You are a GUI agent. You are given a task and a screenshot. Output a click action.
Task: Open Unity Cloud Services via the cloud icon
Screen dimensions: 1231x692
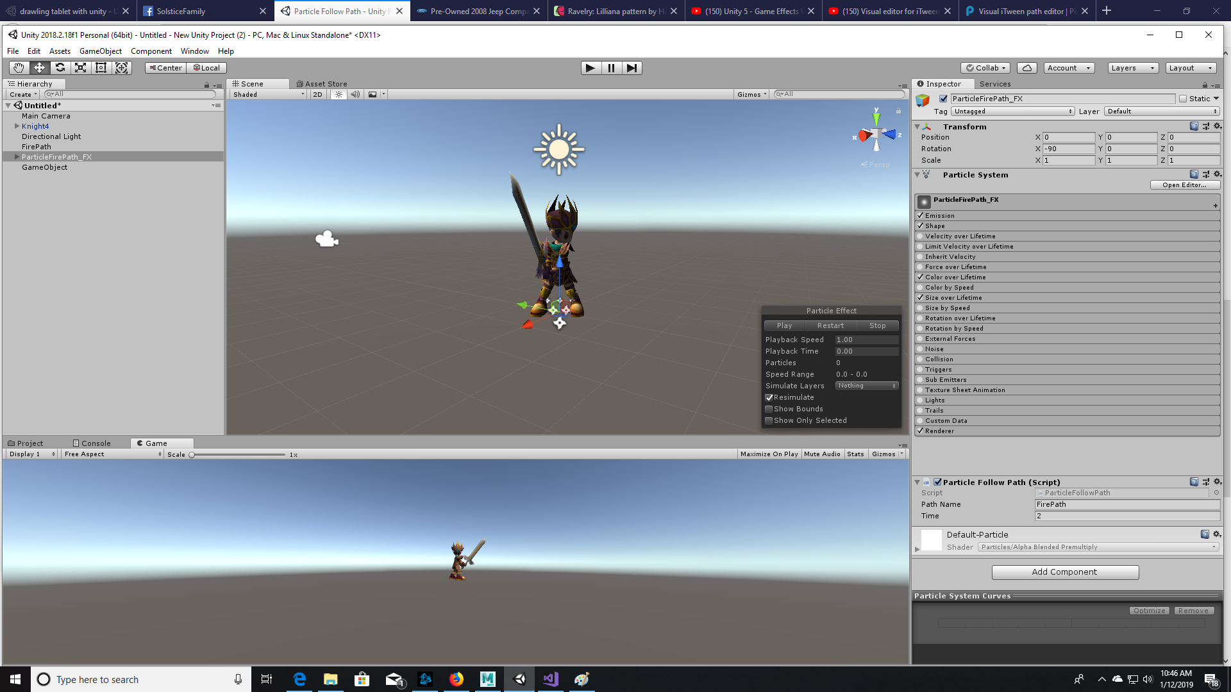[1026, 67]
